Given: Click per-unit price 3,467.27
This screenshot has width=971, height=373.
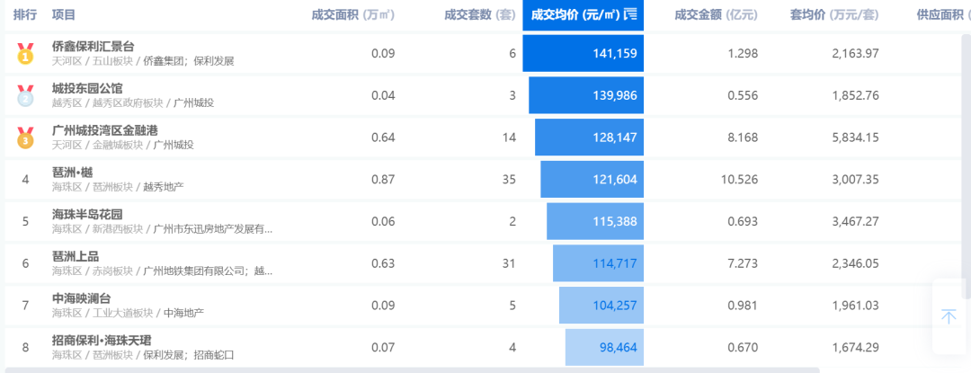Looking at the screenshot, I should (856, 221).
